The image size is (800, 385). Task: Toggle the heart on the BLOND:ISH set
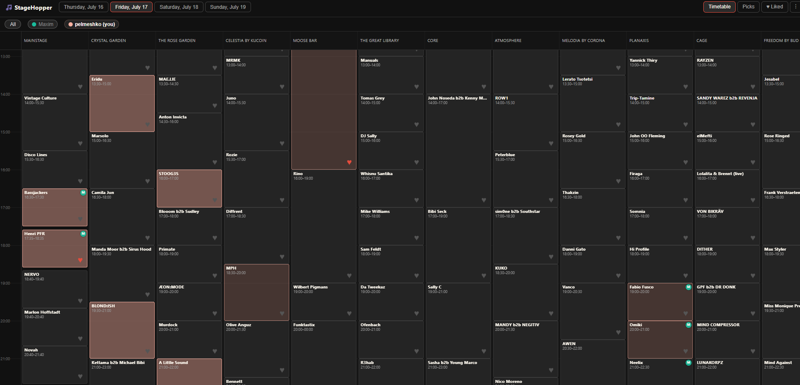coord(148,351)
